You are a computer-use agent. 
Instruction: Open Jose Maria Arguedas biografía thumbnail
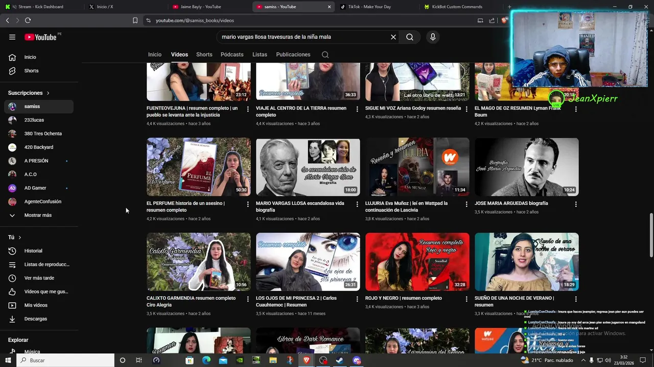527,167
